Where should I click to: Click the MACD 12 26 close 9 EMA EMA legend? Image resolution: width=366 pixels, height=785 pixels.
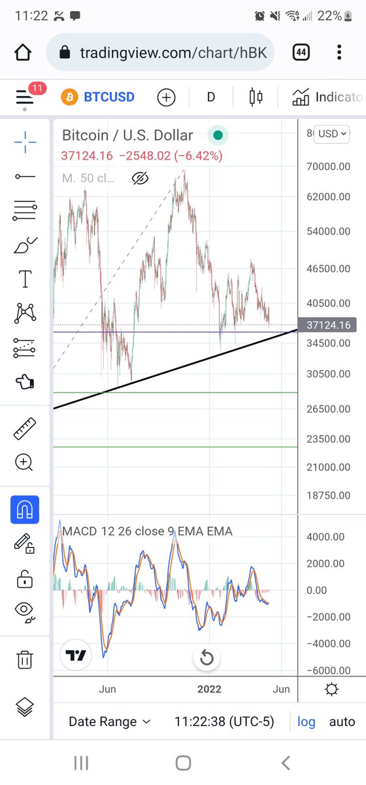(147, 531)
